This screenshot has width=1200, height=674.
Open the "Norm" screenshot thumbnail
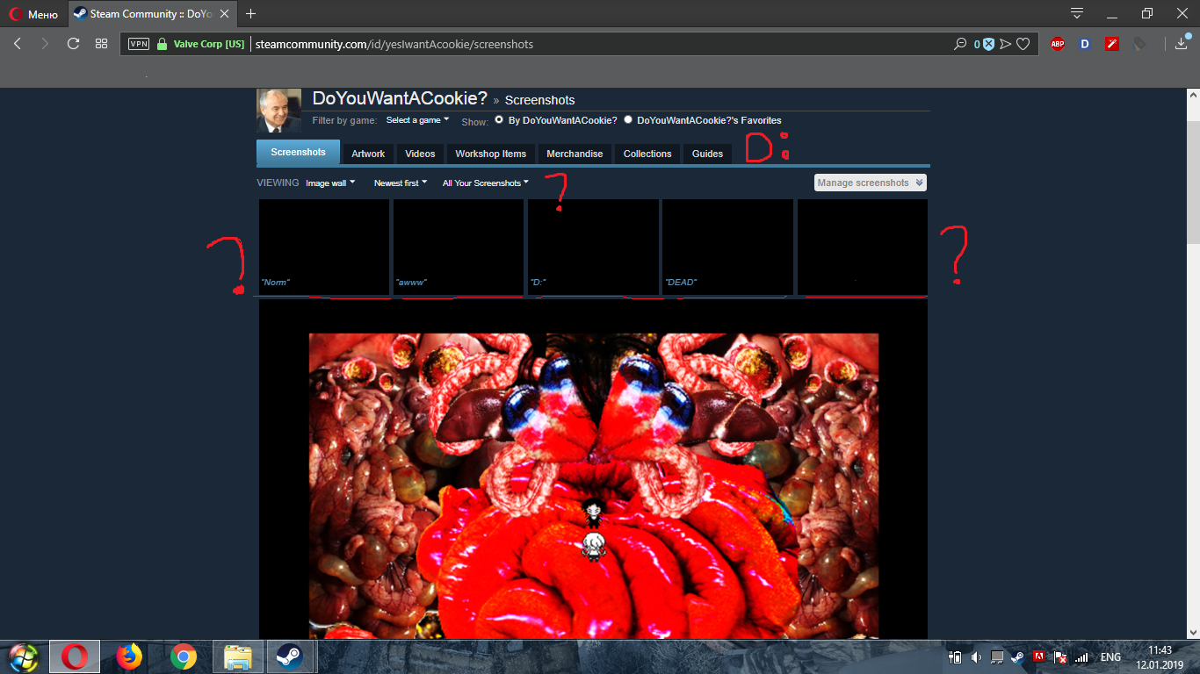pyautogui.click(x=324, y=247)
